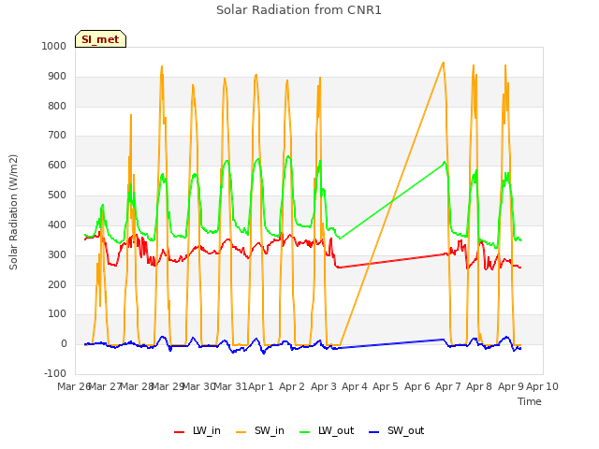Viewport: 599px width, 449px height.
Task: Click the x-axis title Time
Action: point(530,401)
